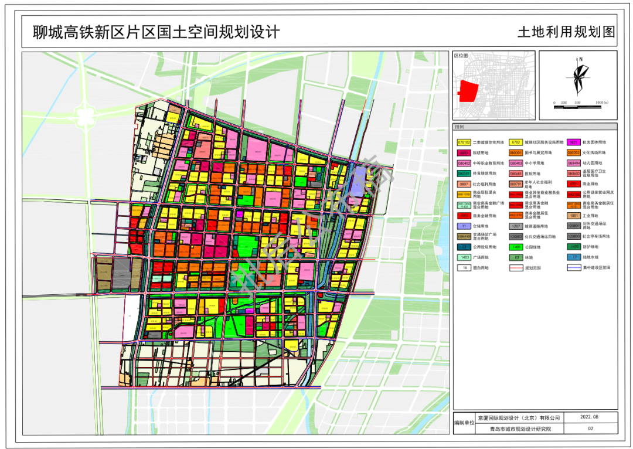Click 青岛市城市规划设计研究院 in title block
The width and height of the screenshot is (633, 449).
pos(519,428)
